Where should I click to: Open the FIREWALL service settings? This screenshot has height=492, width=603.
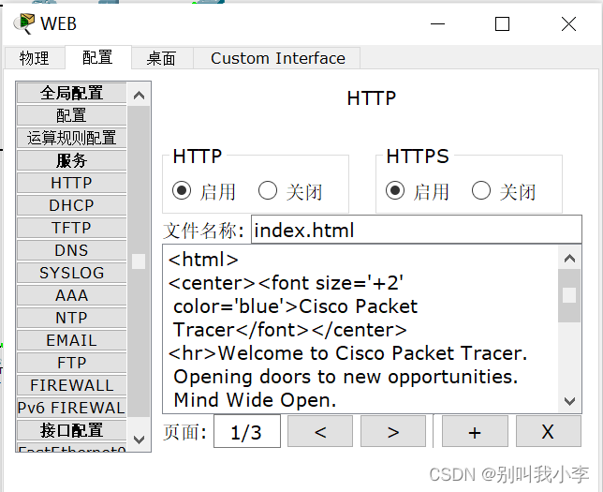71,386
